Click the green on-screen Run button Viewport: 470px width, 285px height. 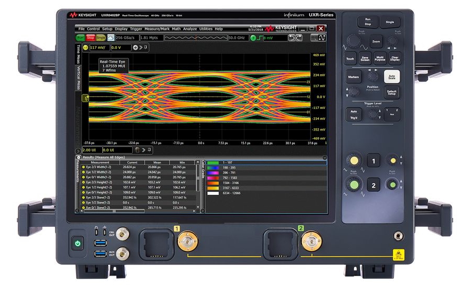[x=80, y=38]
